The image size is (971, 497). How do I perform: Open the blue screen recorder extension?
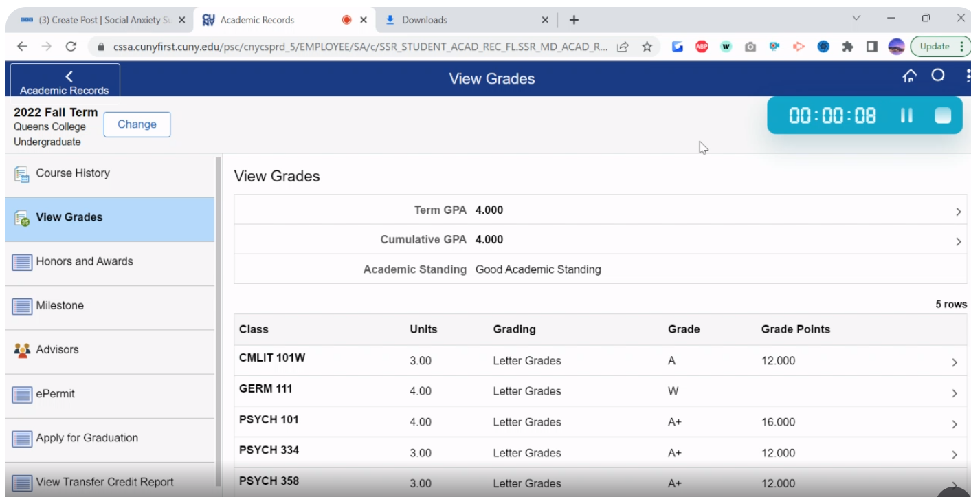click(x=774, y=47)
